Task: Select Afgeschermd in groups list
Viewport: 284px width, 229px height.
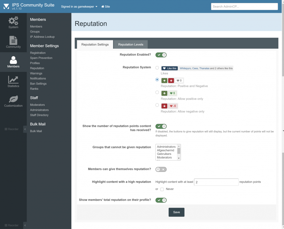Action: (x=166, y=150)
